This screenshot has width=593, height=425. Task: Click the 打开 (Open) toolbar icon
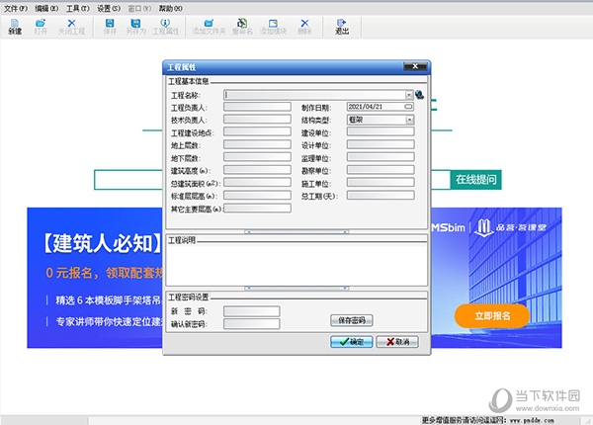point(41,25)
